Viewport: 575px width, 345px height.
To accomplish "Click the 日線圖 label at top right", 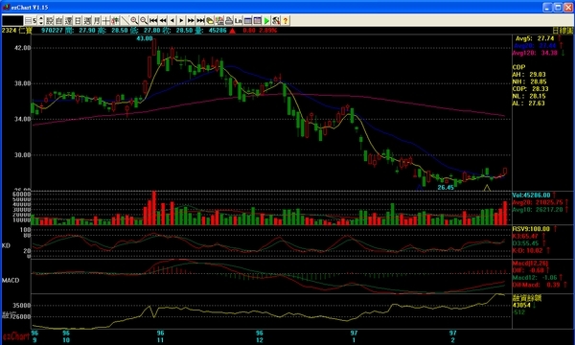I will point(563,31).
